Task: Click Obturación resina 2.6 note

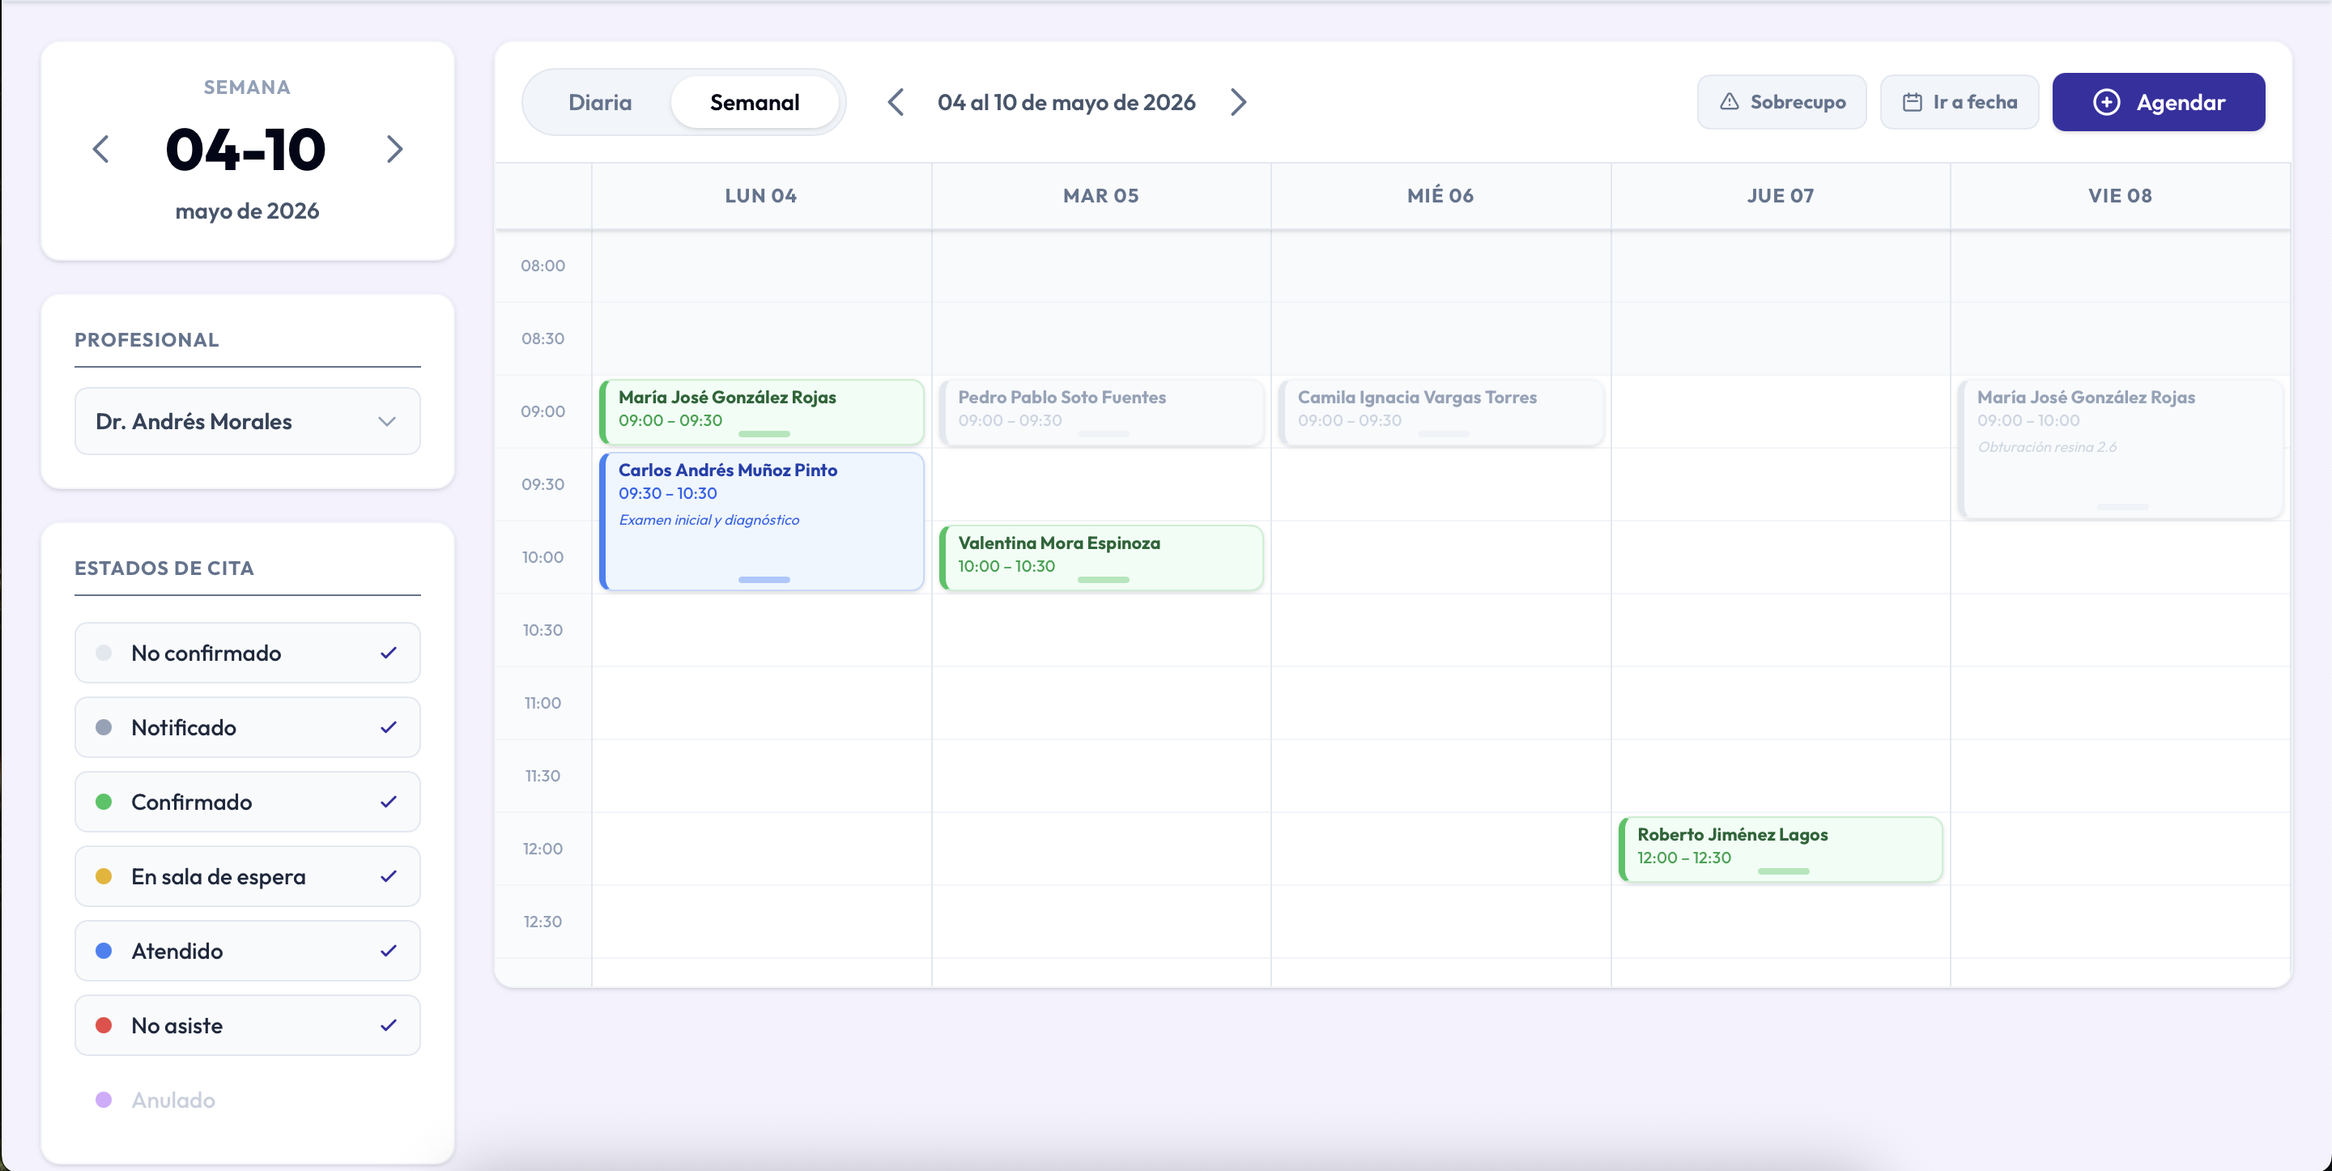Action: click(x=2047, y=447)
